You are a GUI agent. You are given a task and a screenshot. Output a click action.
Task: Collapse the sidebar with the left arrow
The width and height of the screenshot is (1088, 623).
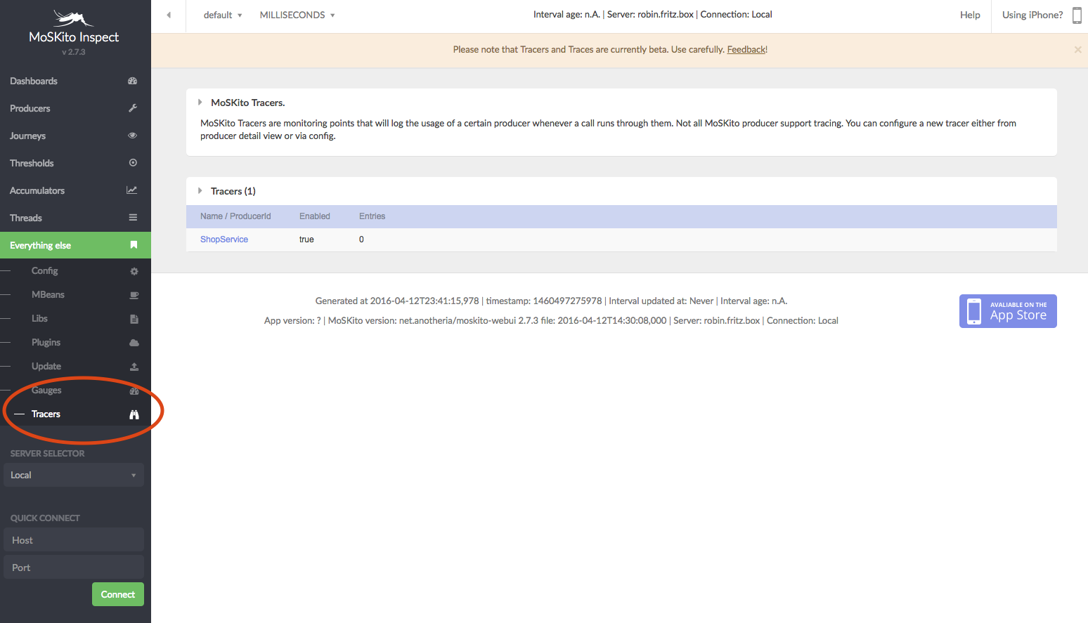click(x=169, y=15)
